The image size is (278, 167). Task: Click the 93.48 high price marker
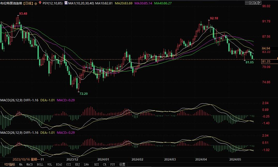click(x=23, y=14)
